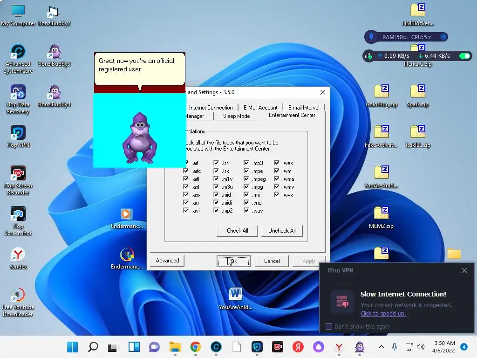This screenshot has width=477, height=358.
Task: Click the Windows Start button
Action: pyautogui.click(x=72, y=347)
